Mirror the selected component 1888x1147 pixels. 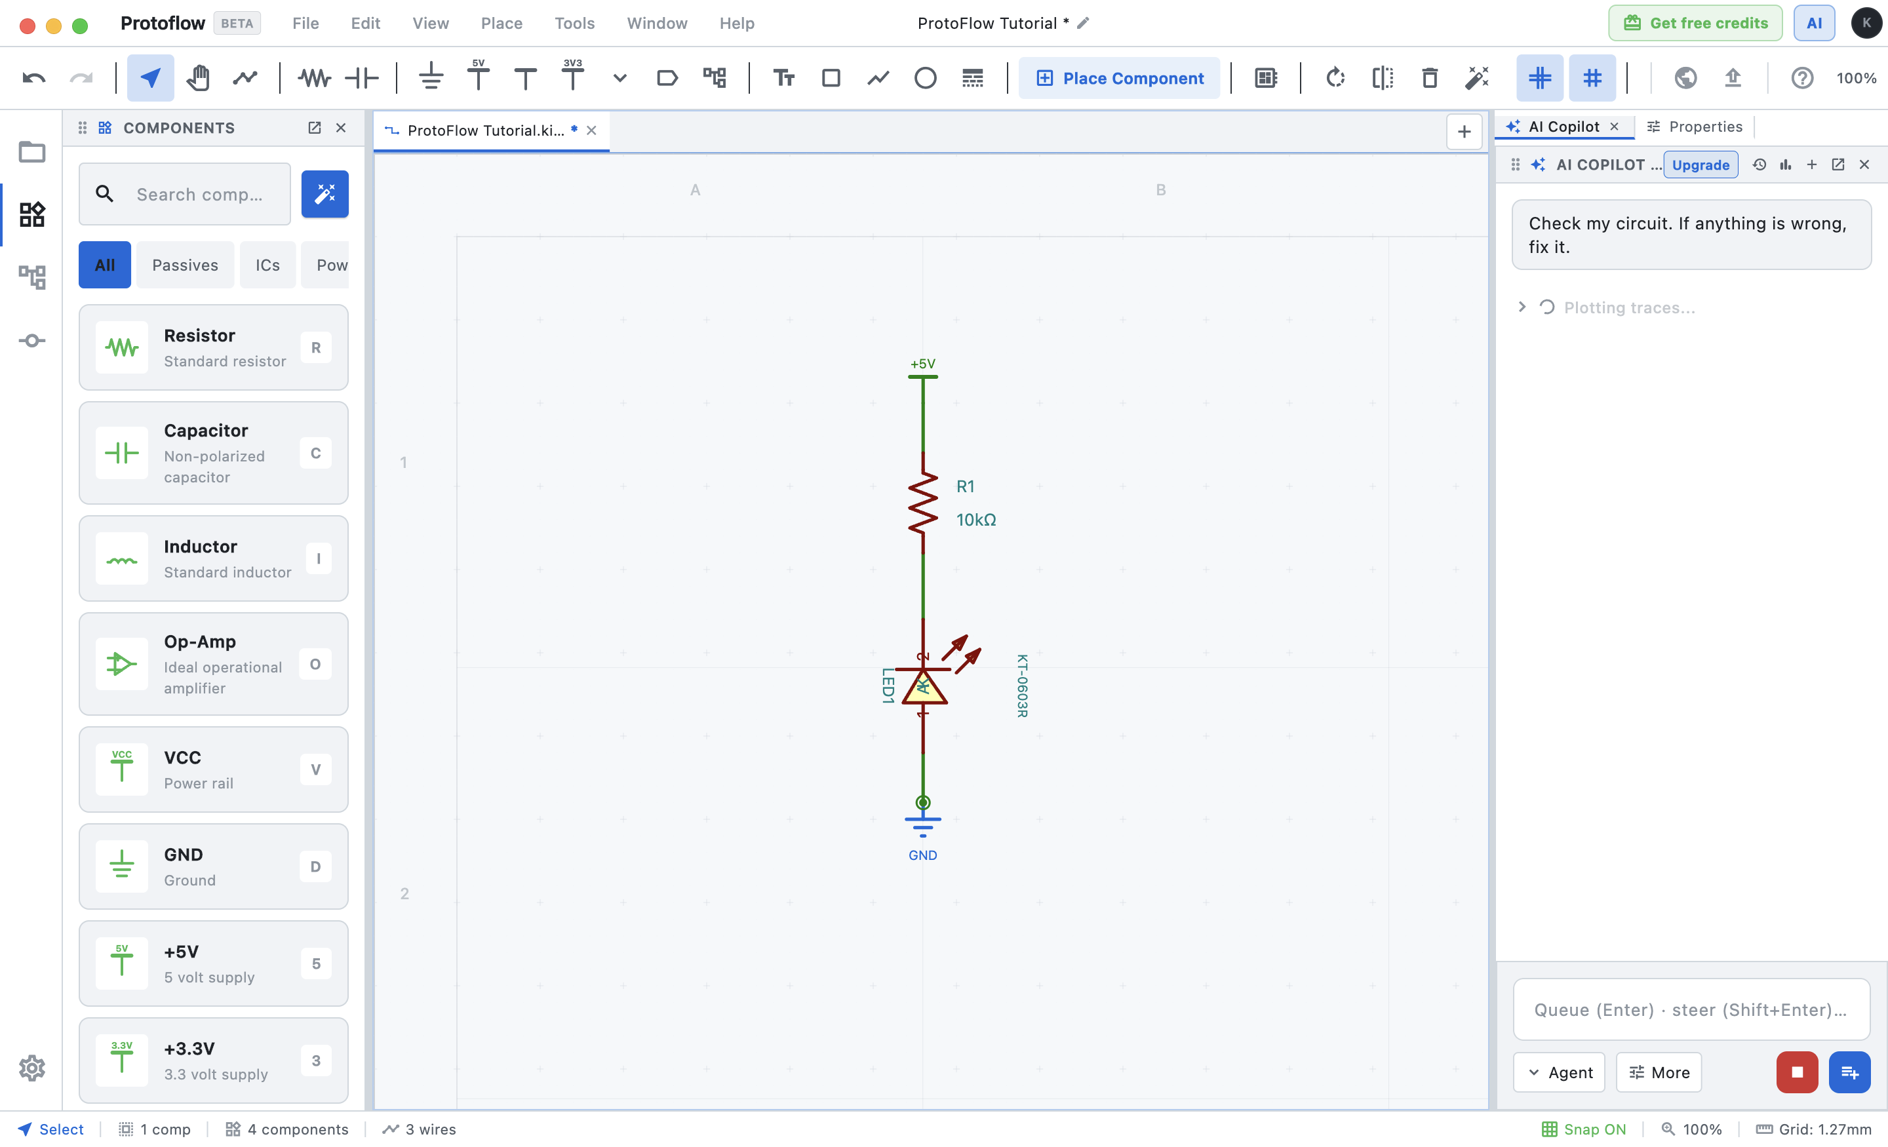click(1383, 78)
